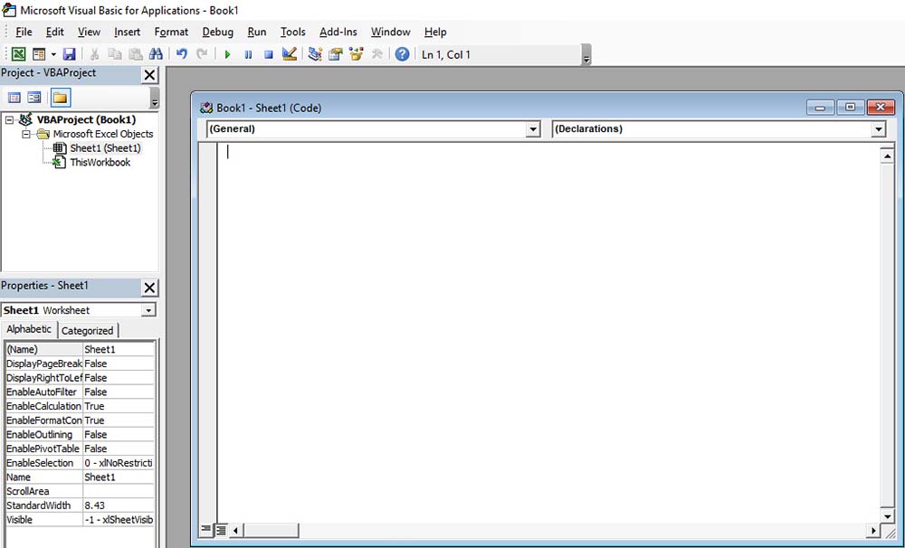905x548 pixels.
Task: Open the Tools menu
Action: tap(292, 32)
